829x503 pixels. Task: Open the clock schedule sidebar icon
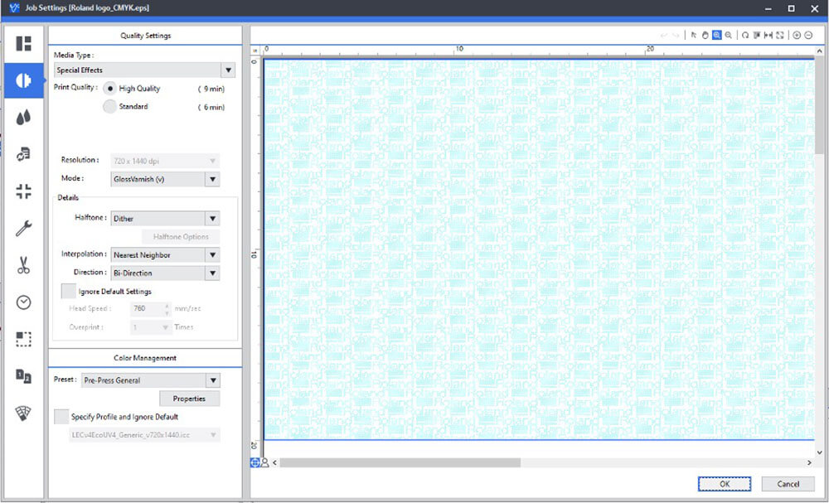[x=23, y=302]
